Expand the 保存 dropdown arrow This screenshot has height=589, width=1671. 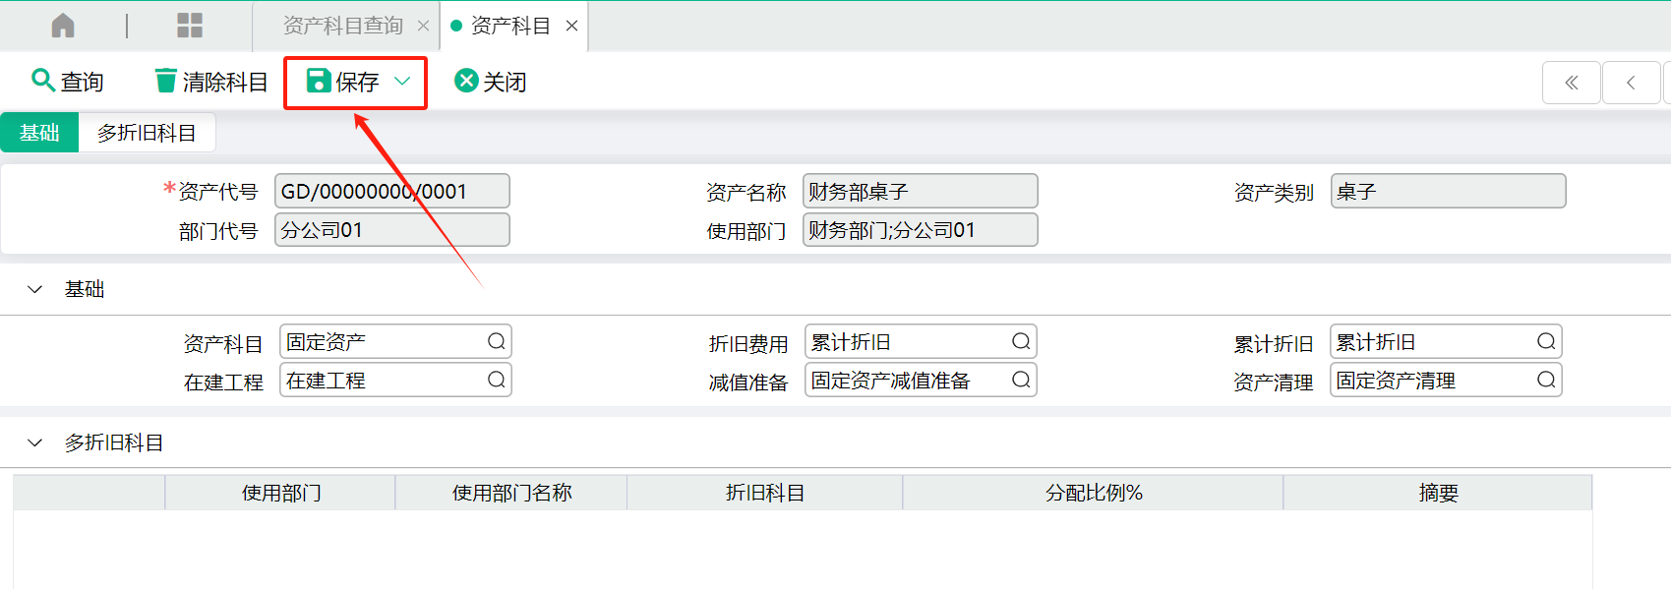402,82
